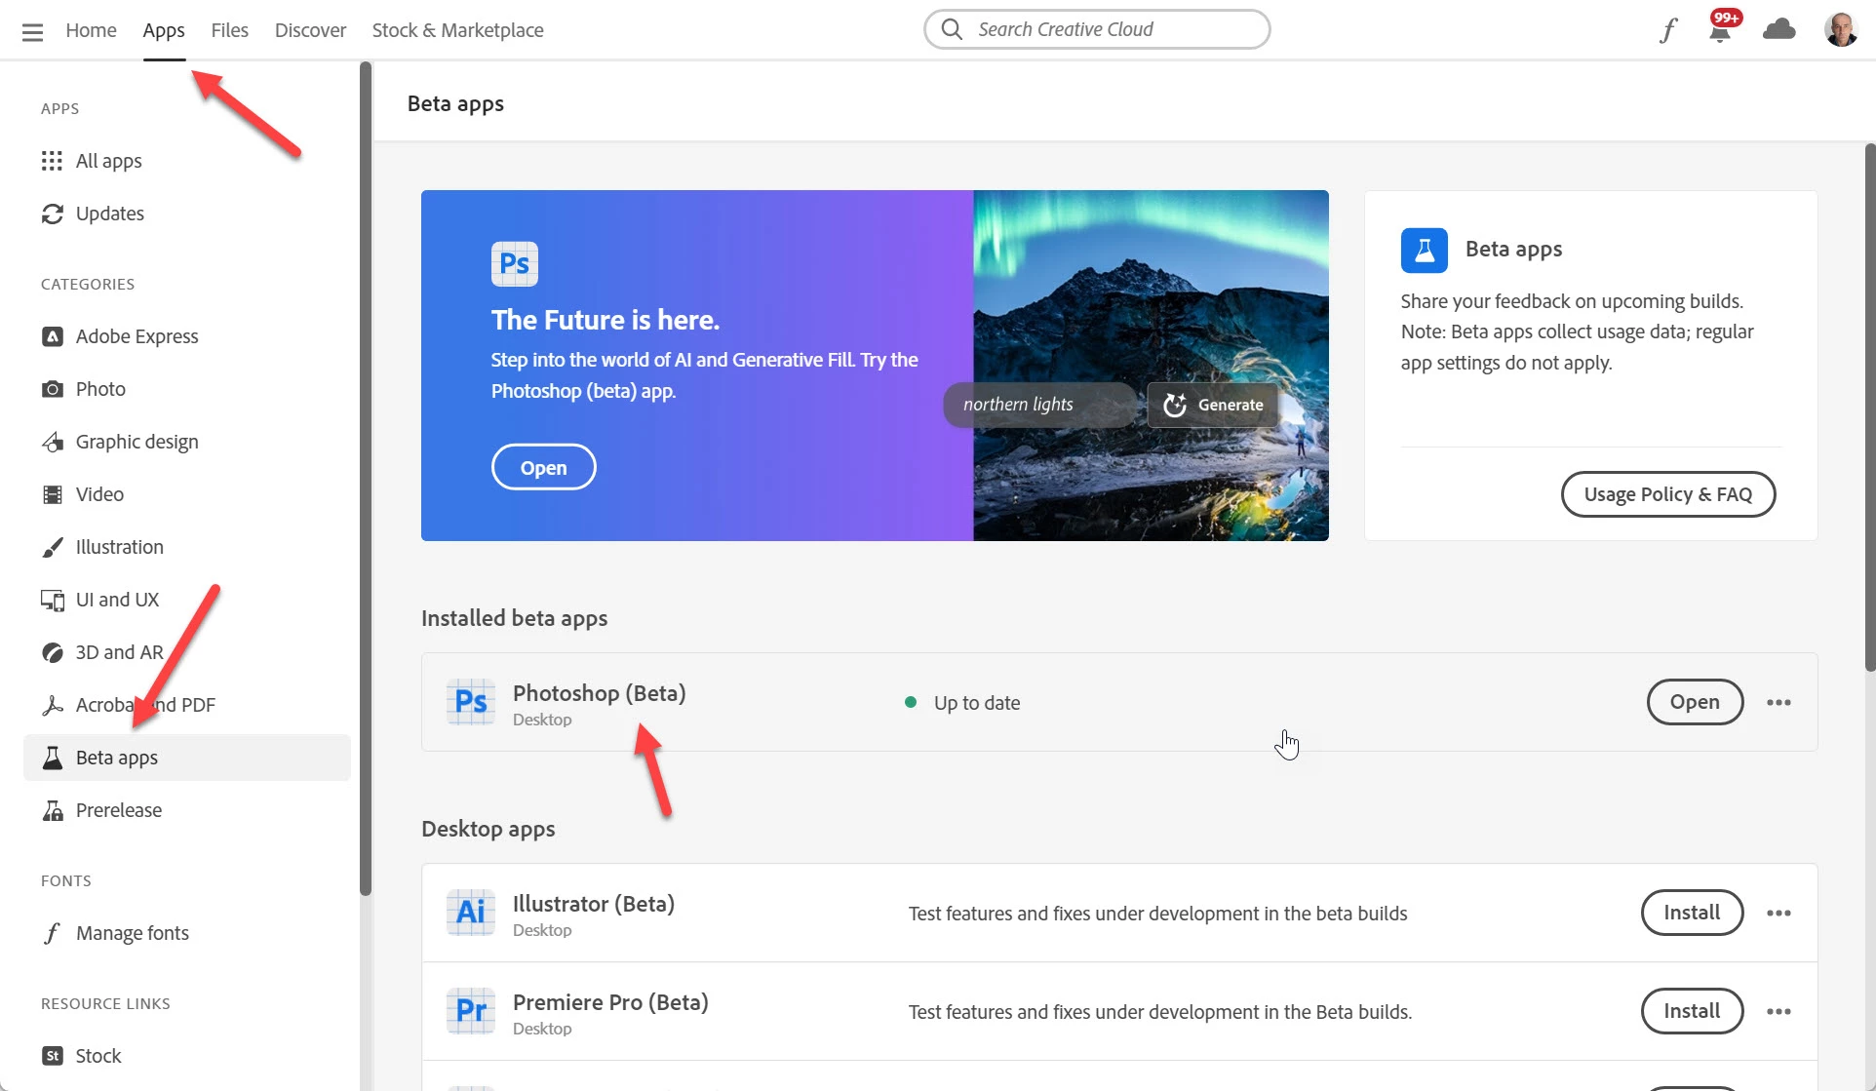This screenshot has height=1091, width=1876.
Task: Install Illustrator (Beta)
Action: pos(1692,913)
